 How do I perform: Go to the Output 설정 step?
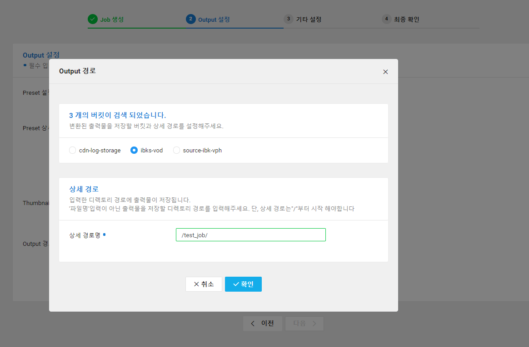(214, 20)
